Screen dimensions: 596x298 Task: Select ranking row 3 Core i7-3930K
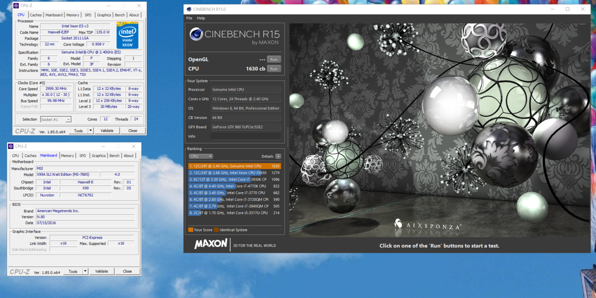point(235,179)
